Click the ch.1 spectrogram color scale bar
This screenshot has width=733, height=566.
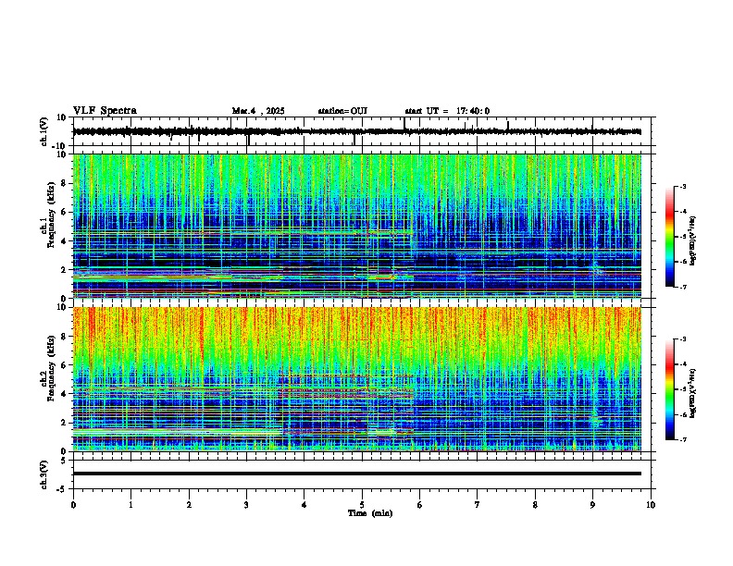click(x=669, y=237)
